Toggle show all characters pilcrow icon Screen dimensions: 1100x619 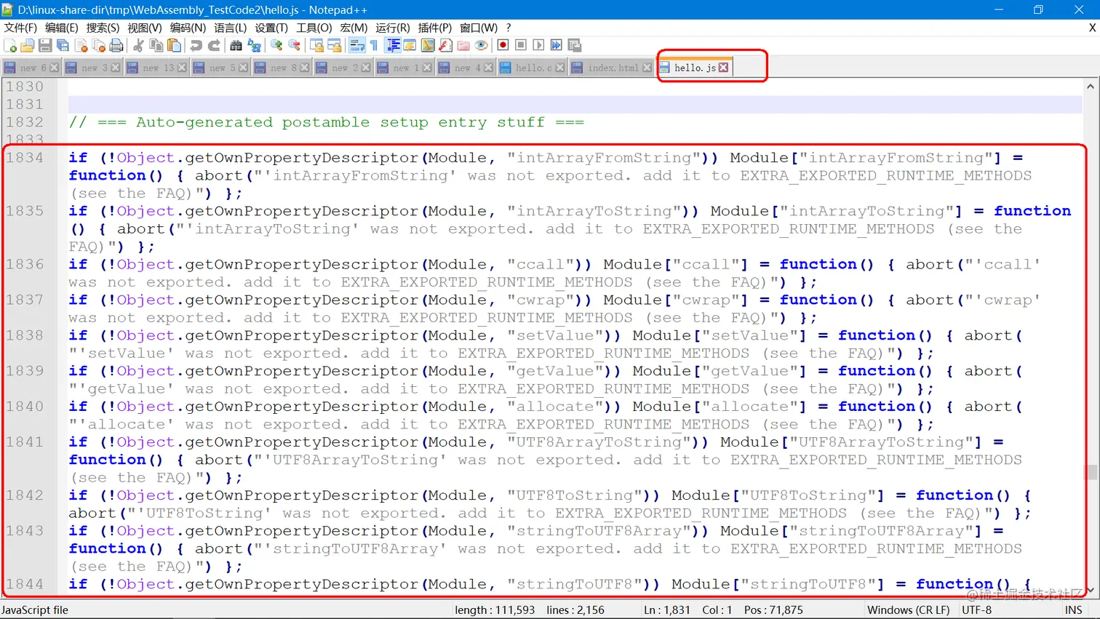tap(374, 45)
